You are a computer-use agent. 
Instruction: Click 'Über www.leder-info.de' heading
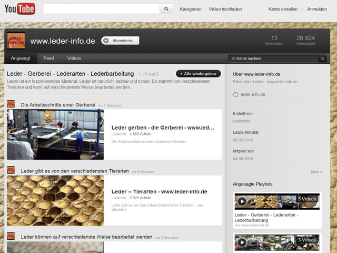(256, 74)
